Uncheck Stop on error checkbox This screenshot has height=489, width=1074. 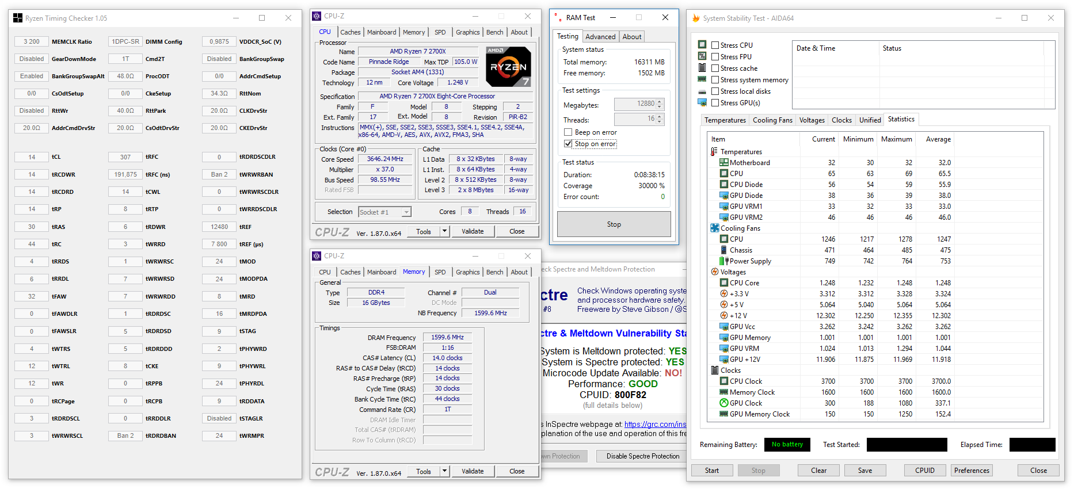pos(568,144)
